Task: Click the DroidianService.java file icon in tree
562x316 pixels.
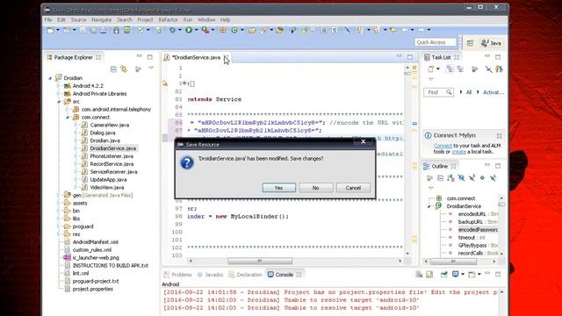Action: point(84,148)
